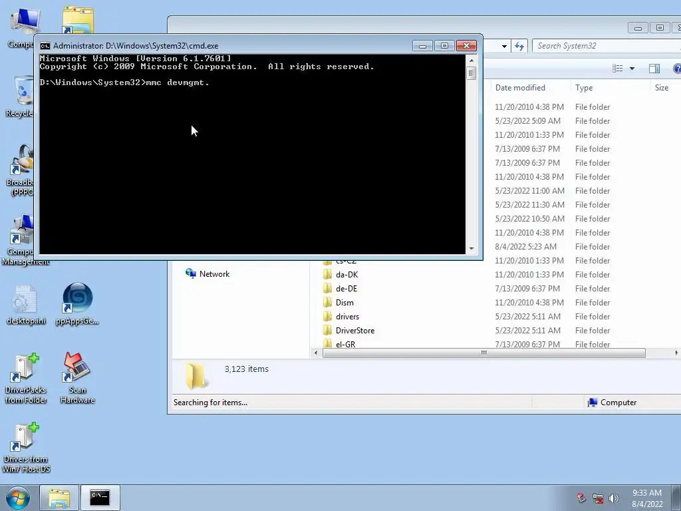Select the de-DE folder row

click(495, 289)
